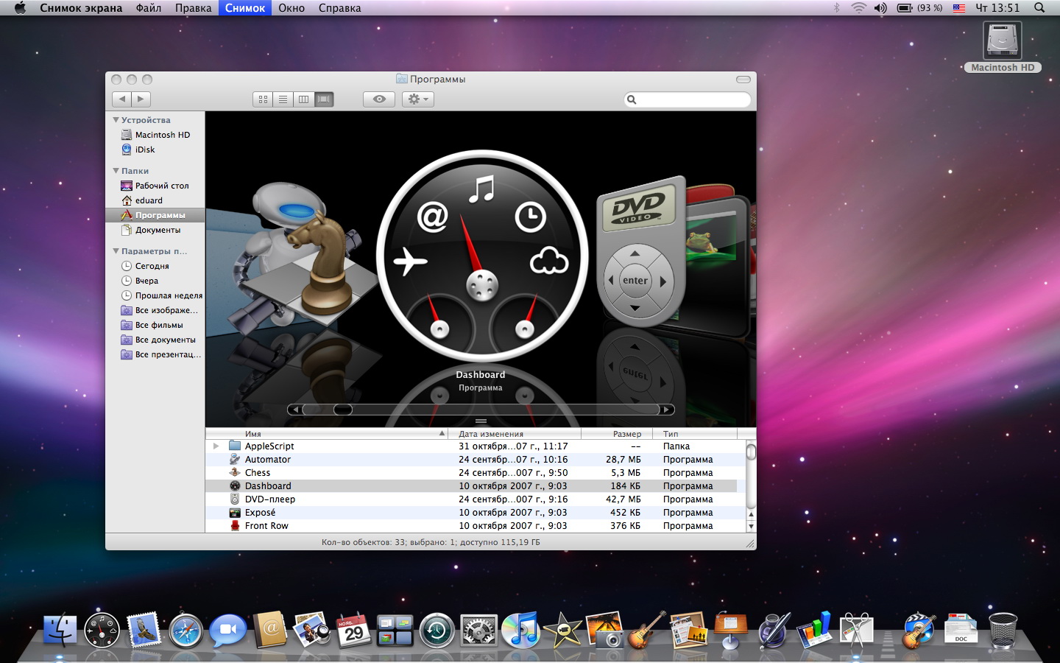
Task: Collapse the Параметры п… sidebar section
Action: pyautogui.click(x=116, y=250)
